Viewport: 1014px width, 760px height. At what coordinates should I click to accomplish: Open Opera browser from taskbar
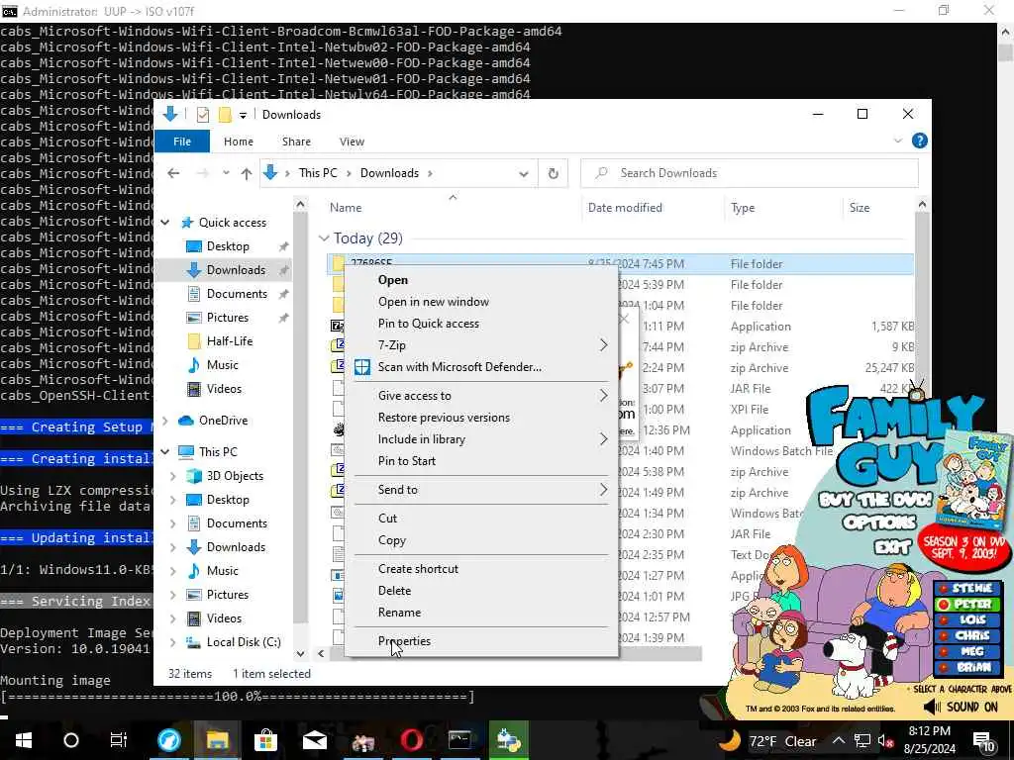[x=412, y=740]
